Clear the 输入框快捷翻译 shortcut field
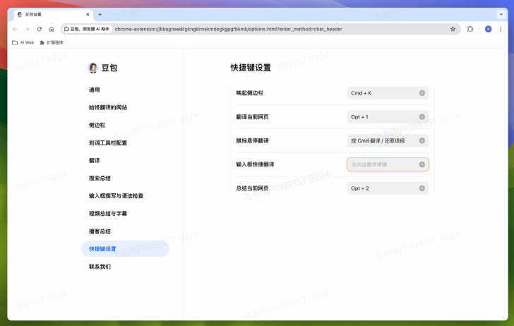 coord(422,164)
